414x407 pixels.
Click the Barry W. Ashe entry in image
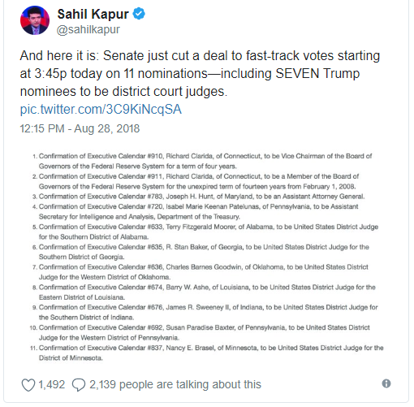pyautogui.click(x=204, y=292)
